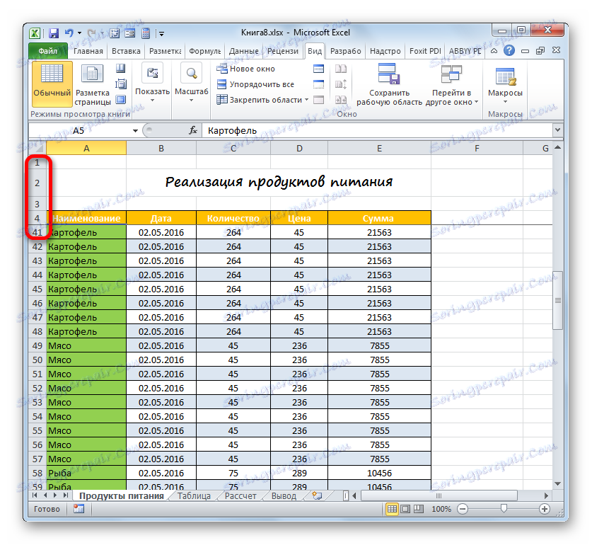Screen dimensions: 592x545
Task: Click the formula bar containing Картофель
Action: pos(378,130)
